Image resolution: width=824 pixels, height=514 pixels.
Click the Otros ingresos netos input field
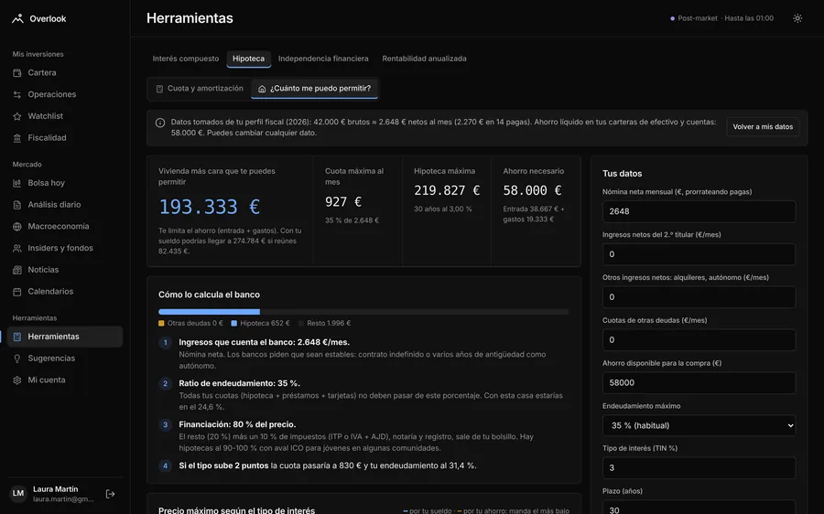[699, 297]
